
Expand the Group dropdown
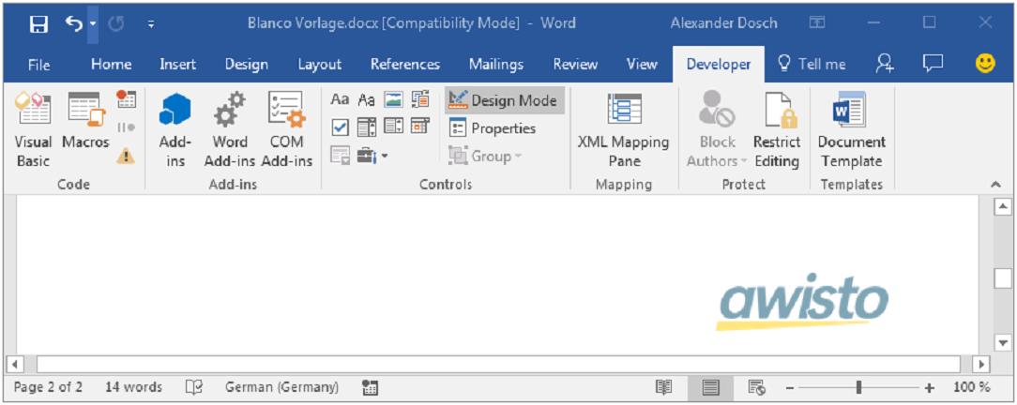click(485, 157)
